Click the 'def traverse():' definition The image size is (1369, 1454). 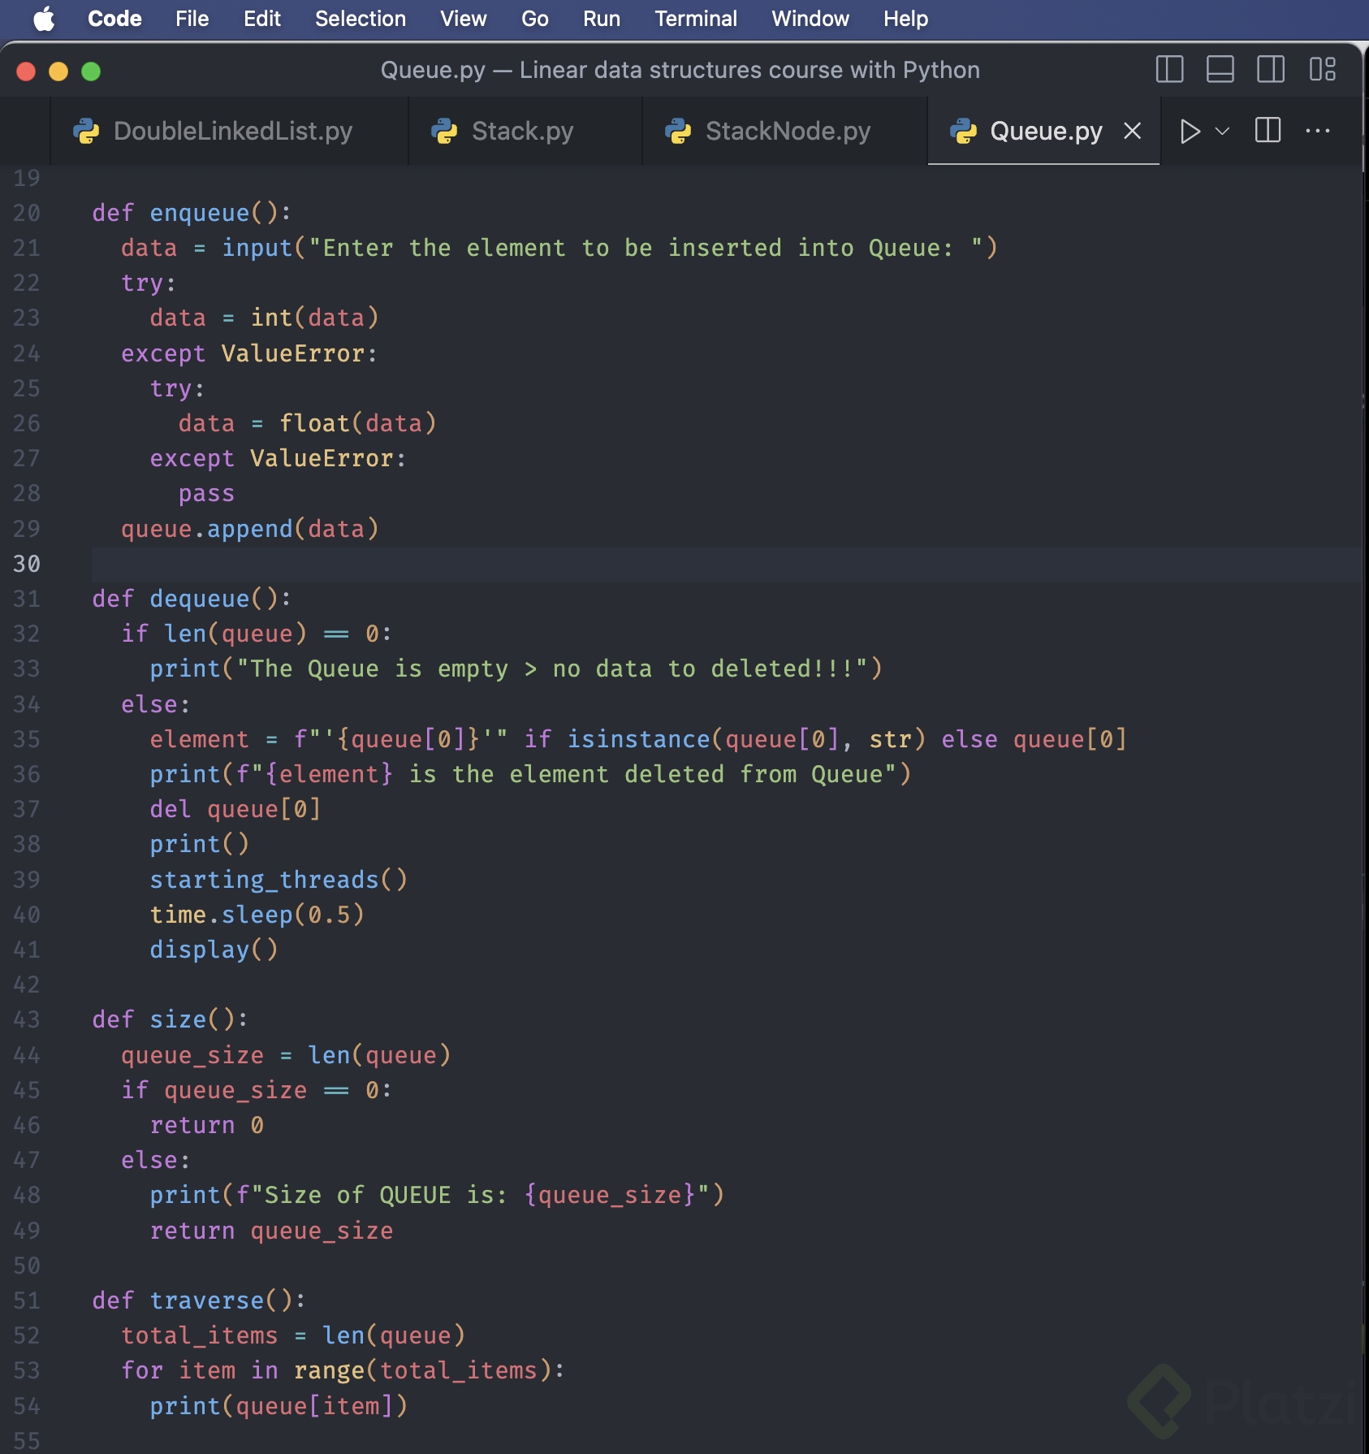[x=199, y=1300]
